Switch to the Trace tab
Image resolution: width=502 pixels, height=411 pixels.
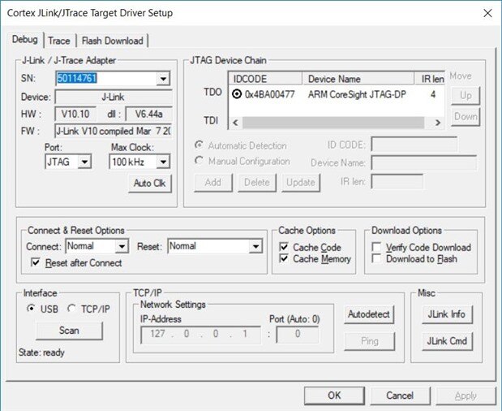click(x=58, y=41)
